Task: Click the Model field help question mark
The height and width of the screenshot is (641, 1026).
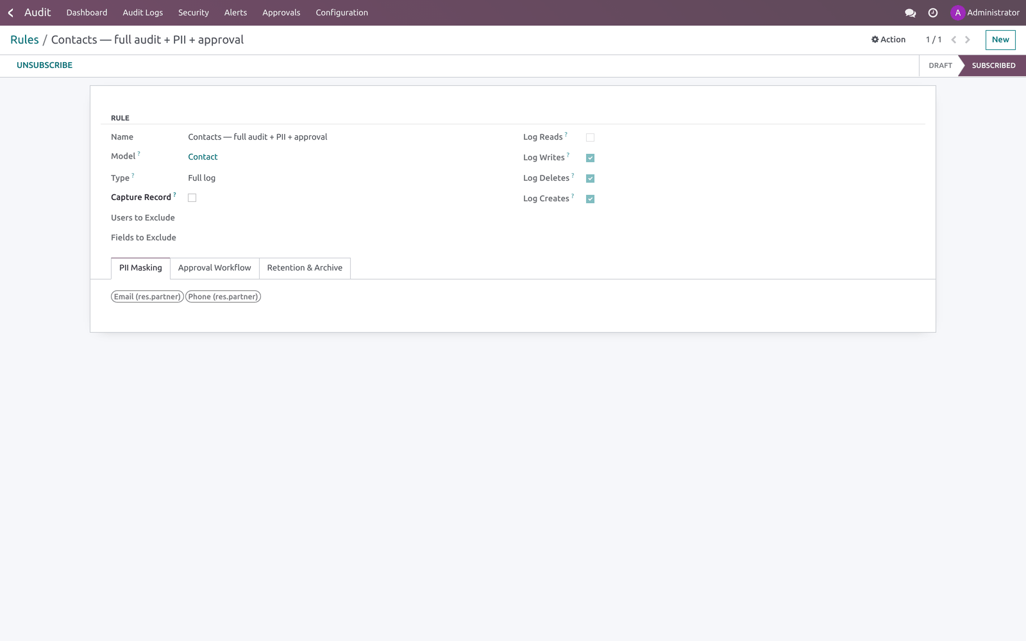Action: coord(139,154)
